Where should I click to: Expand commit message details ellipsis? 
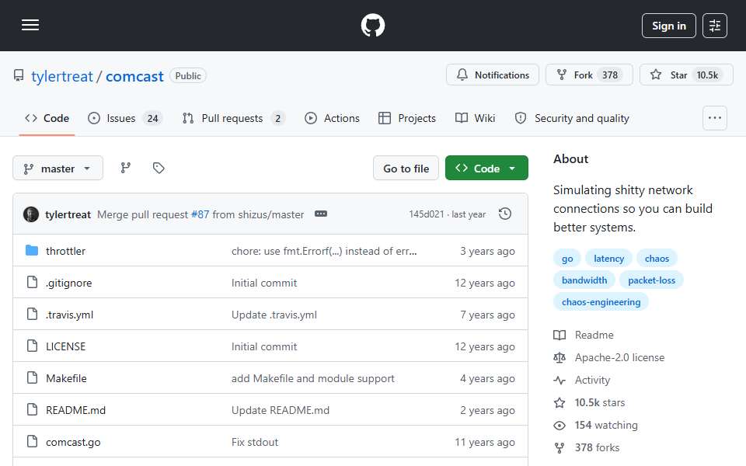[x=321, y=214]
